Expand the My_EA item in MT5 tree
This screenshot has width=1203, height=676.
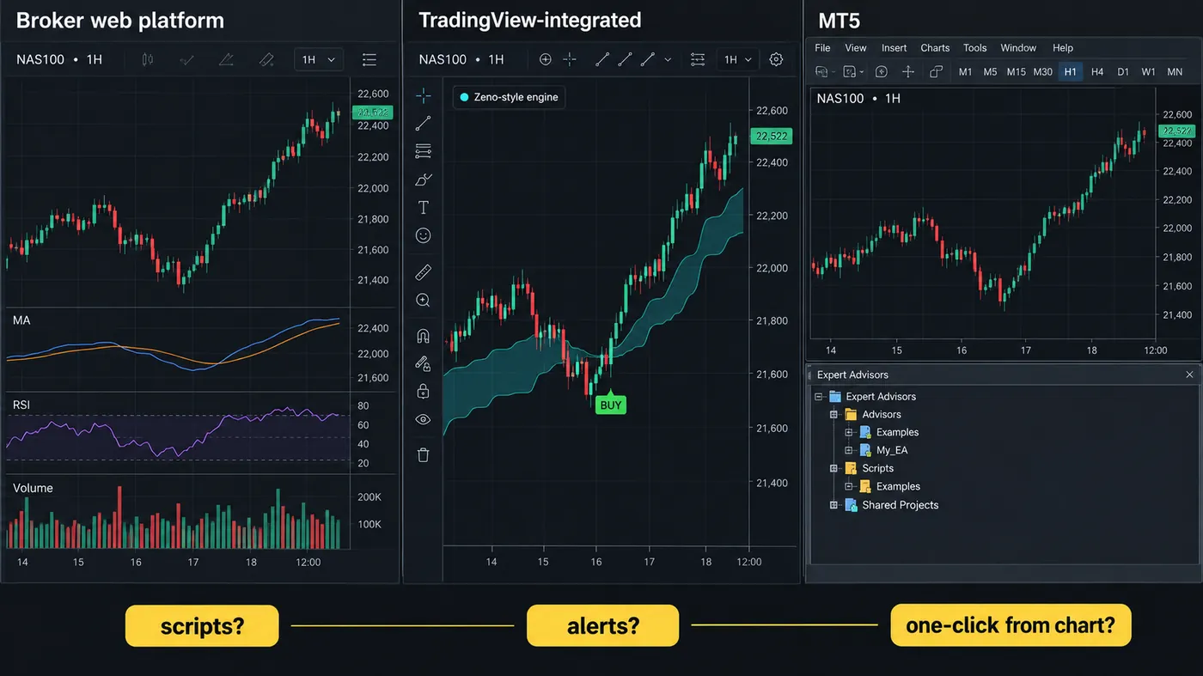tap(849, 450)
